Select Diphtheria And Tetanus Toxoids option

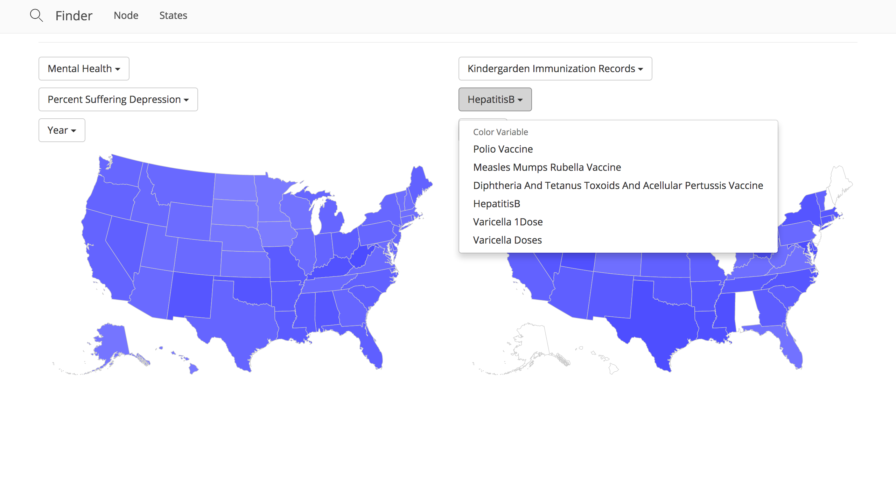click(618, 185)
